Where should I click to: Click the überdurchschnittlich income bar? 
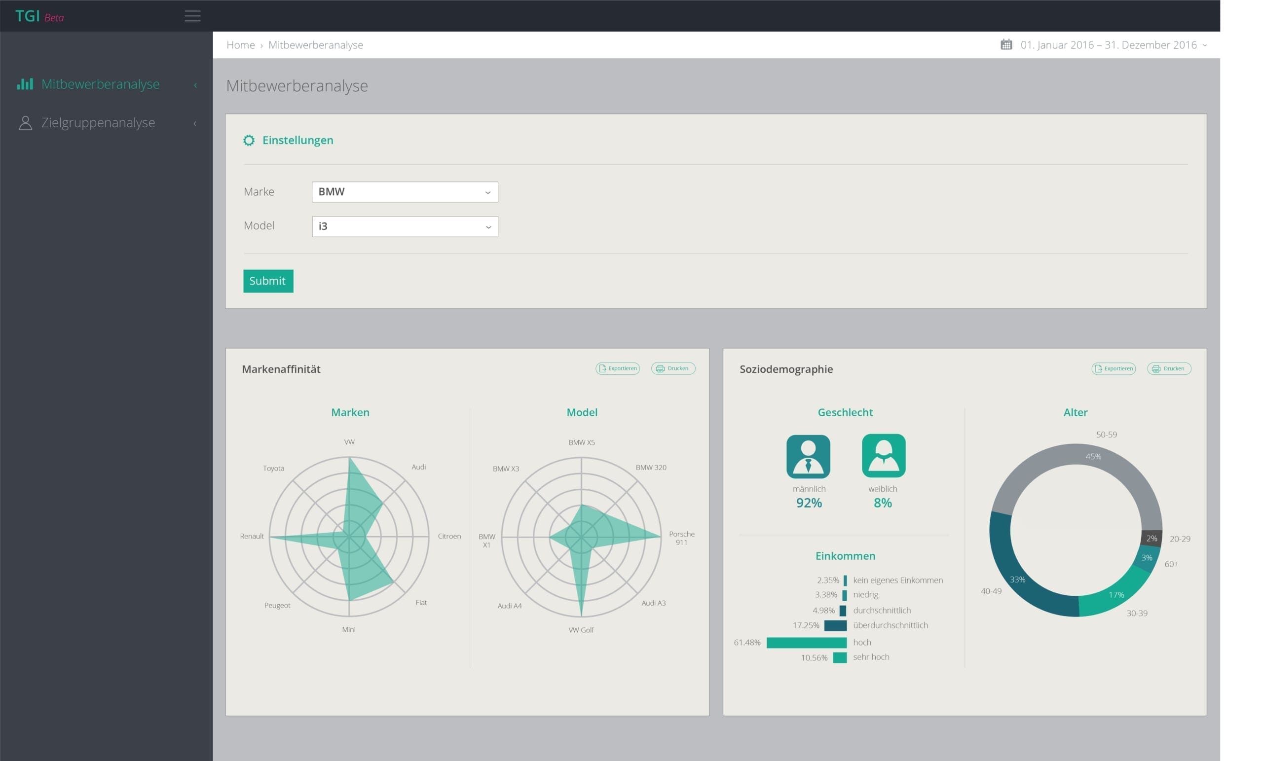click(x=836, y=625)
